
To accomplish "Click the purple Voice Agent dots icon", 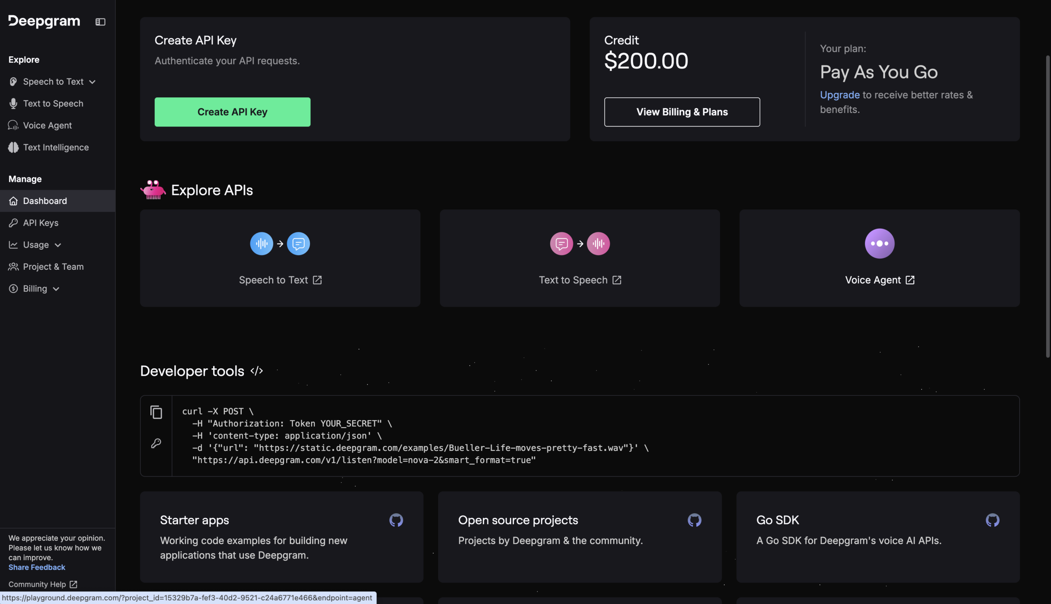I will coord(879,243).
